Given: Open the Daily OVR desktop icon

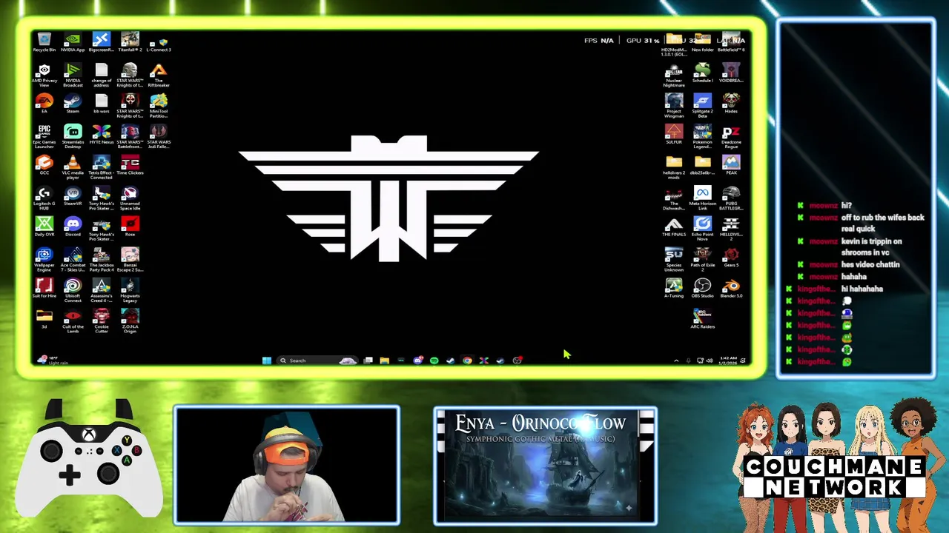Looking at the screenshot, I should pos(44,227).
